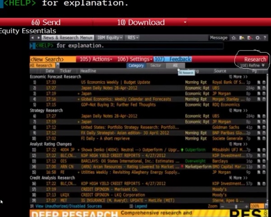
Task: Expand More under Strategy Research
Action: 238,111
